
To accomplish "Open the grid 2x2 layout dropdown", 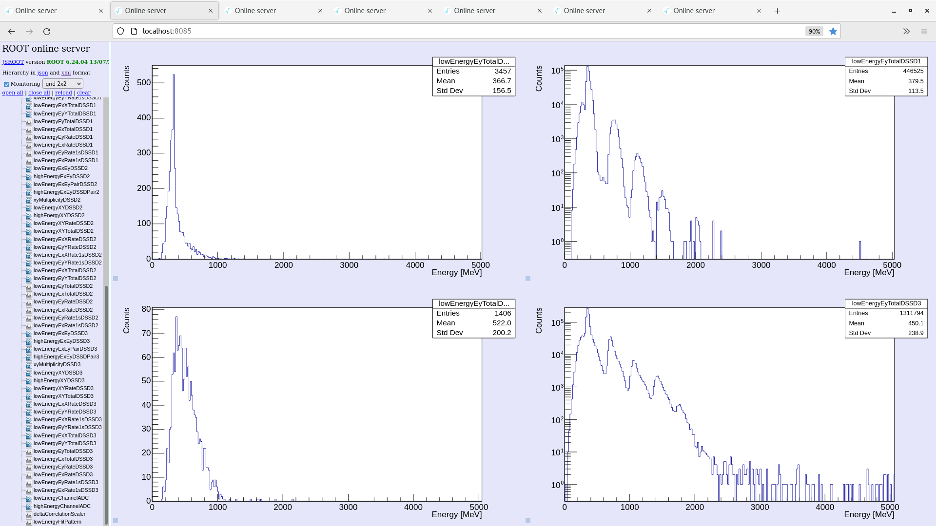I will (x=63, y=84).
